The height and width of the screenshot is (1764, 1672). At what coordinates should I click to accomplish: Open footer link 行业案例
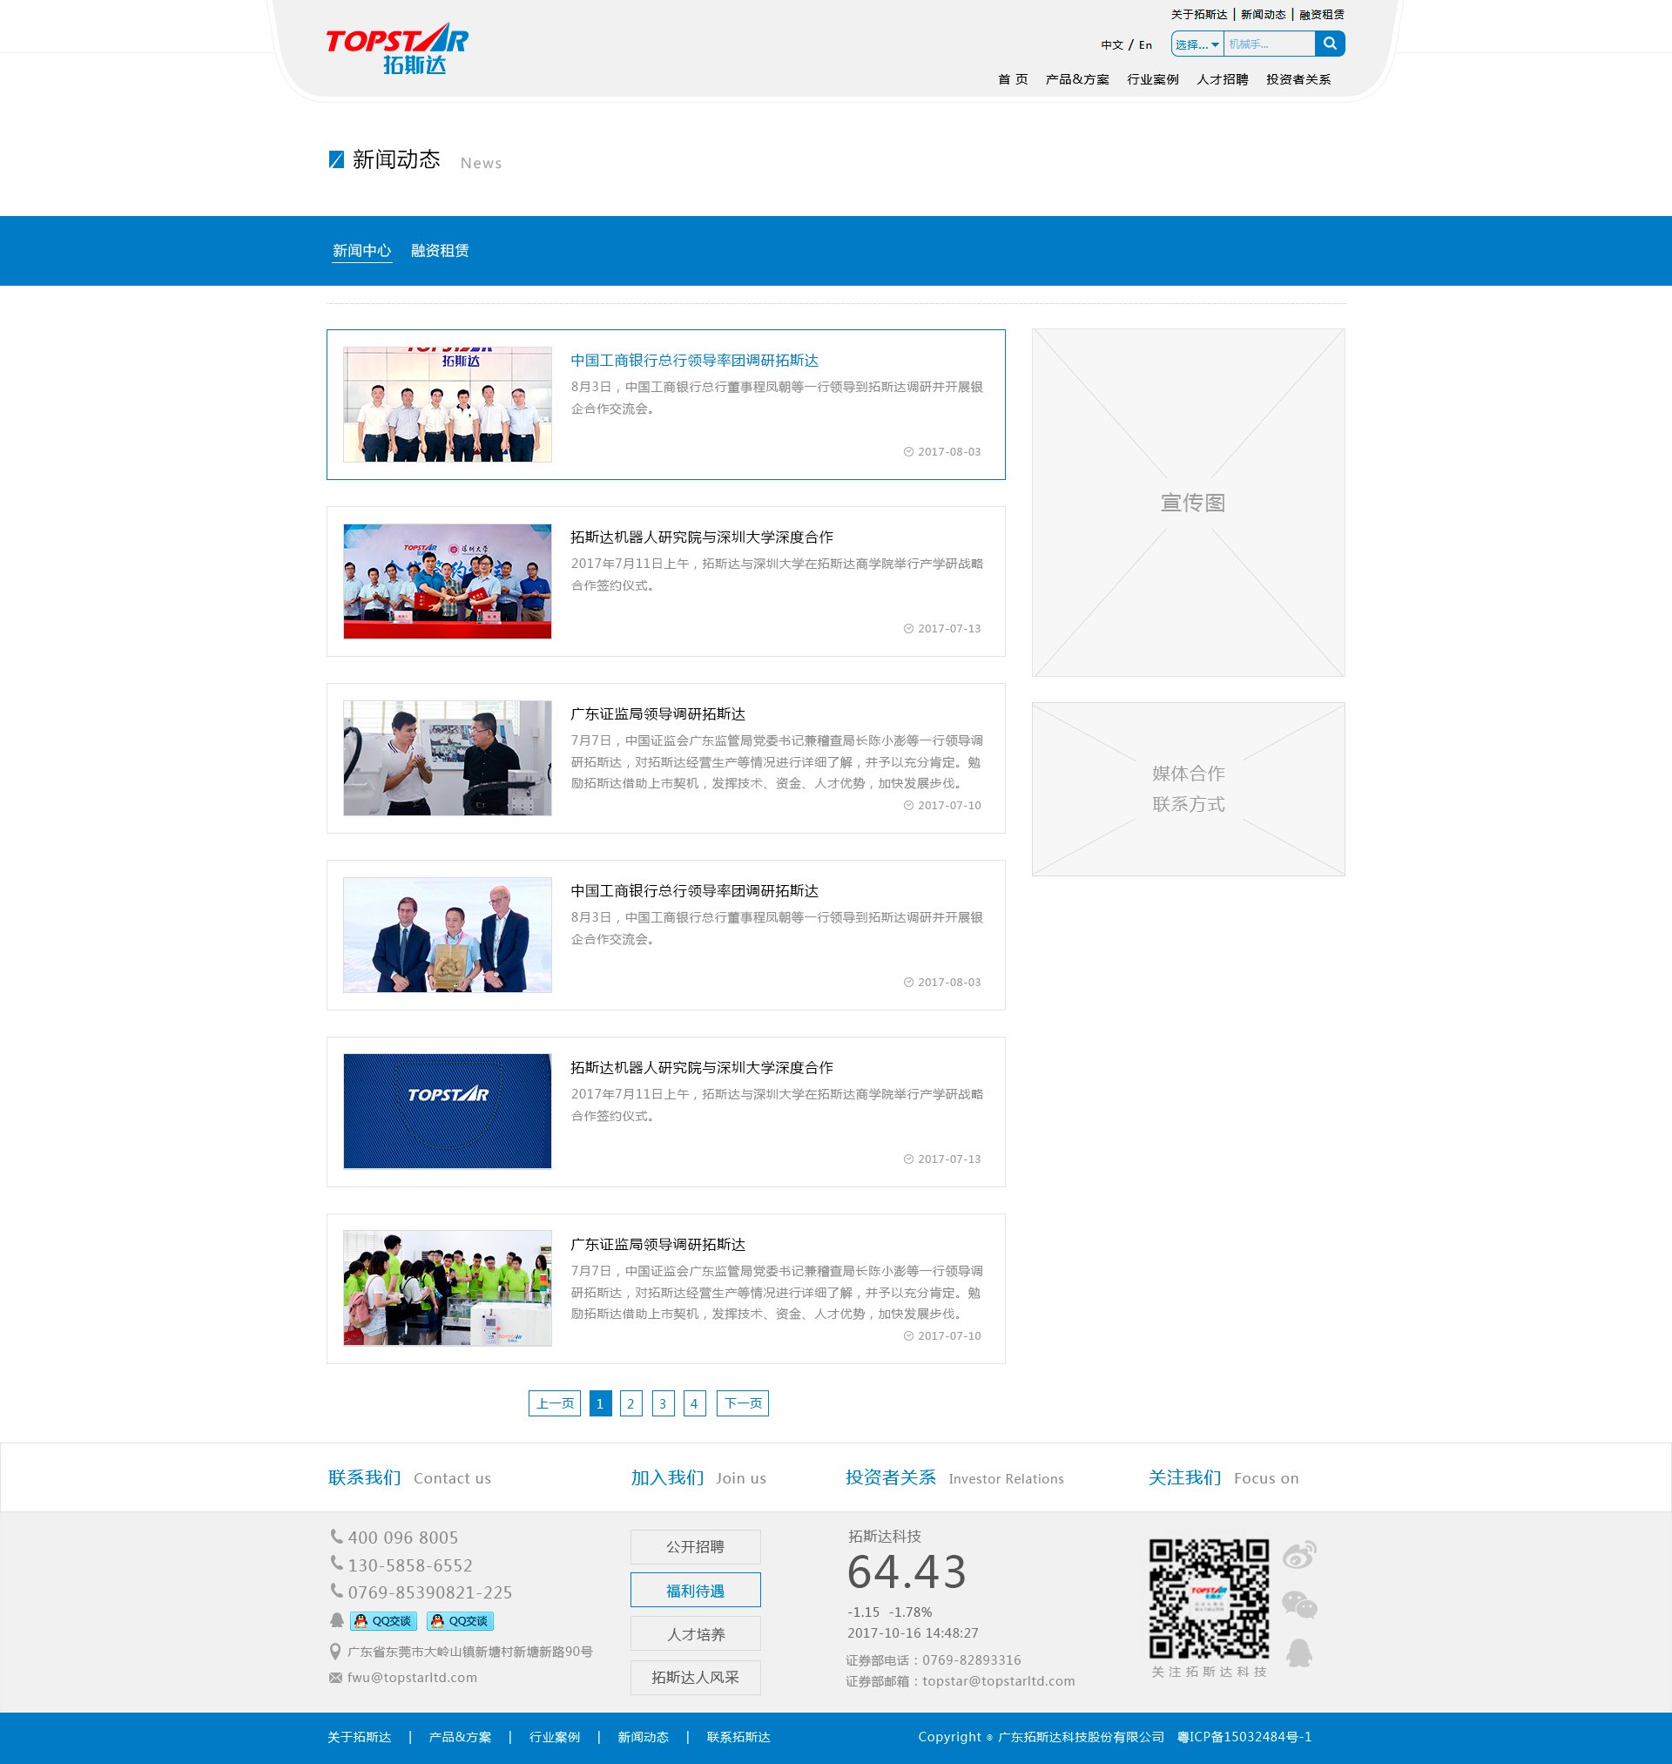[x=555, y=1736]
